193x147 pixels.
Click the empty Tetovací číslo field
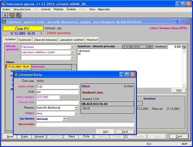[x=57, y=102]
